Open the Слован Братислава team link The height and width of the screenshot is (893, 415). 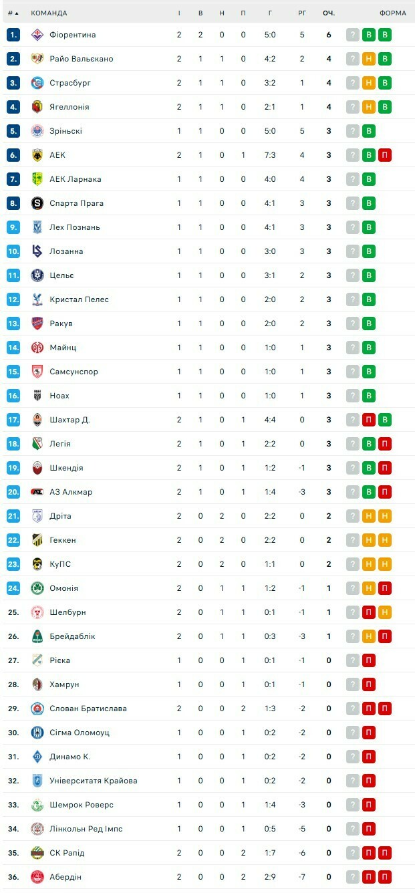(x=88, y=709)
